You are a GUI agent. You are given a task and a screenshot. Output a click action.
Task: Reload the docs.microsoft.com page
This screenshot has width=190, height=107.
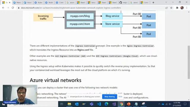coord(13,8)
